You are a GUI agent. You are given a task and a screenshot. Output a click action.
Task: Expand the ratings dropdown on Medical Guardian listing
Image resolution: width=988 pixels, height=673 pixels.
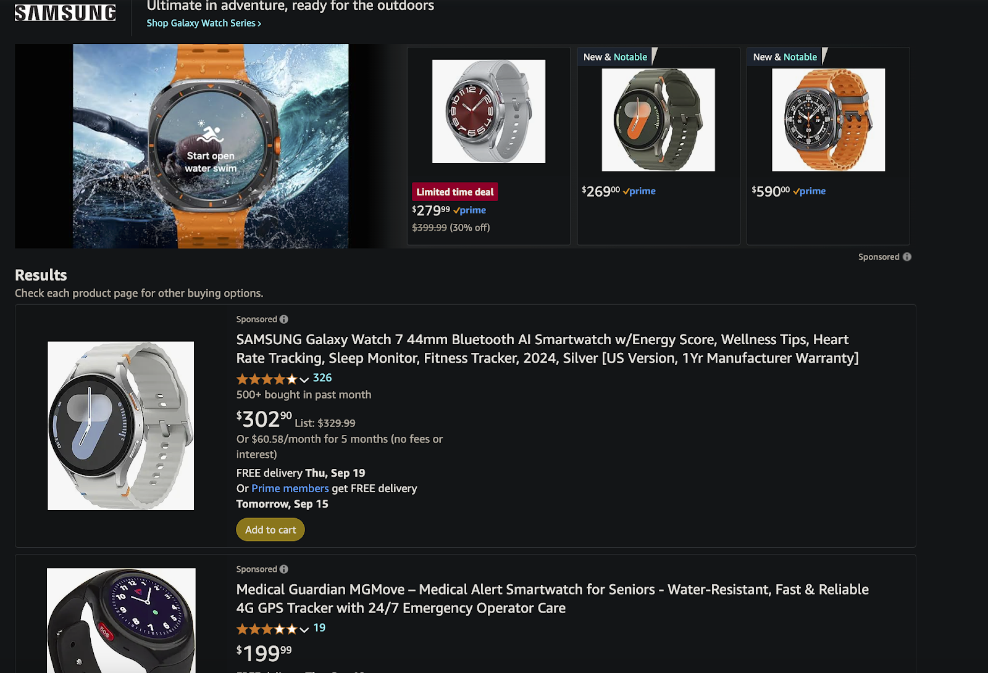(x=304, y=629)
